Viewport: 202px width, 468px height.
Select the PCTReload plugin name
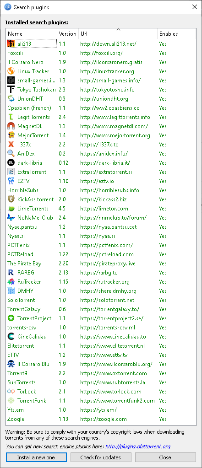[20, 254]
